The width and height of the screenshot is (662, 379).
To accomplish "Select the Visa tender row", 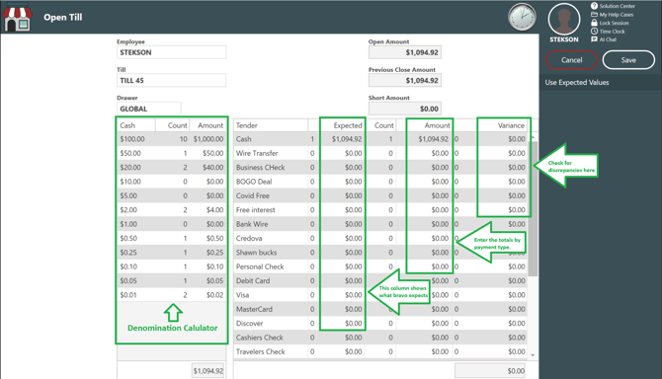I will pos(380,295).
